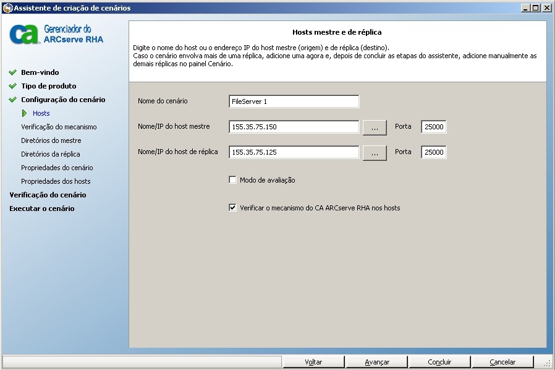The height and width of the screenshot is (370, 555).
Task: Select the Hosts step
Action: click(41, 113)
